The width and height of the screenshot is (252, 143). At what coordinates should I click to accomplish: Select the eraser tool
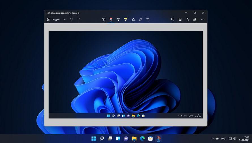point(133,20)
